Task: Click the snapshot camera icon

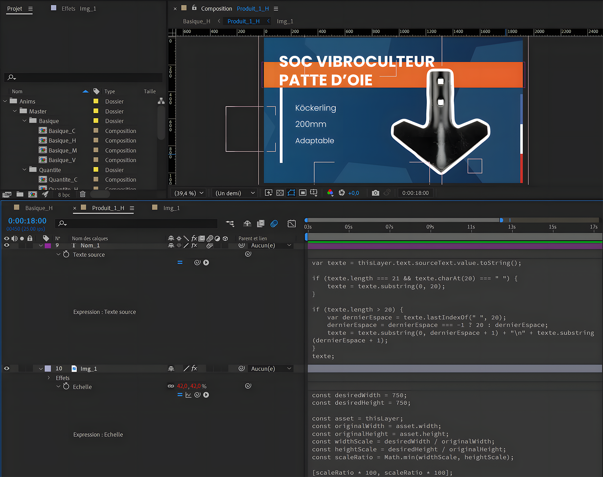Action: [375, 193]
